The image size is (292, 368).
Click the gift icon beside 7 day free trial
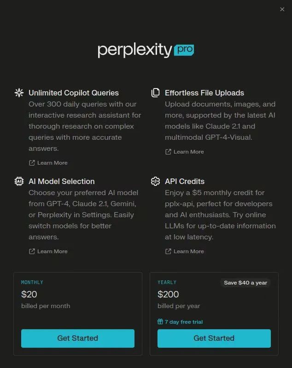point(160,321)
